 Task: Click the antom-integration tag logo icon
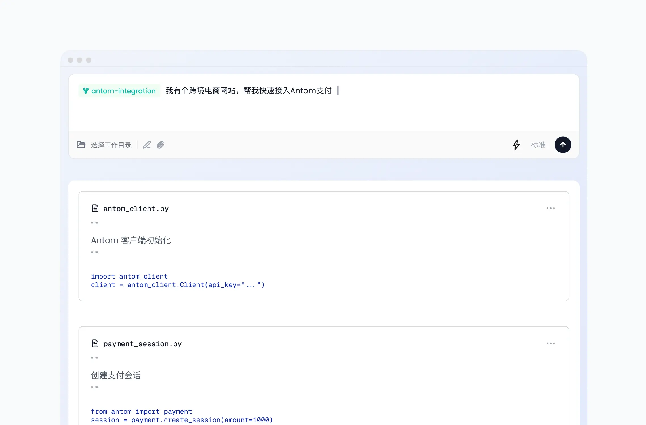coord(86,91)
